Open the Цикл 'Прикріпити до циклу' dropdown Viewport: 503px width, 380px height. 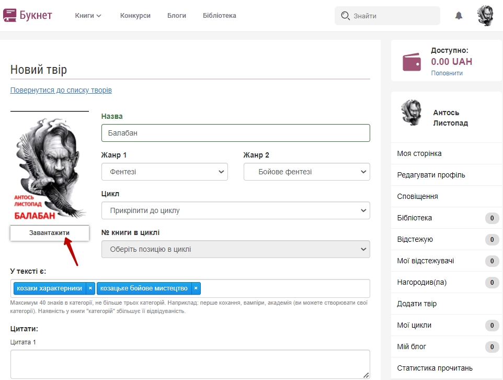click(236, 210)
